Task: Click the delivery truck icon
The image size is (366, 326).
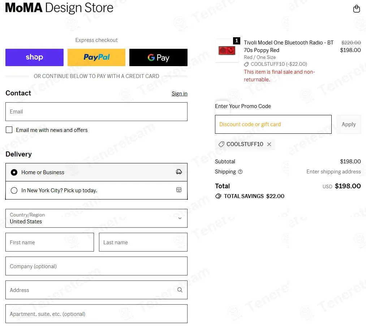Action: click(x=179, y=172)
